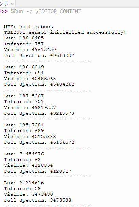Click the Infrared: 53 line
The height and width of the screenshot is (207, 139).
click(x=22, y=189)
